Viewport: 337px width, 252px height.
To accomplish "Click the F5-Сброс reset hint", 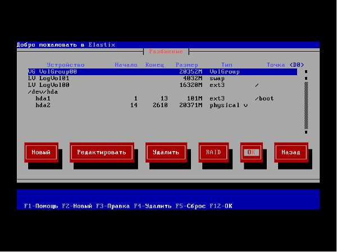I will [191, 206].
